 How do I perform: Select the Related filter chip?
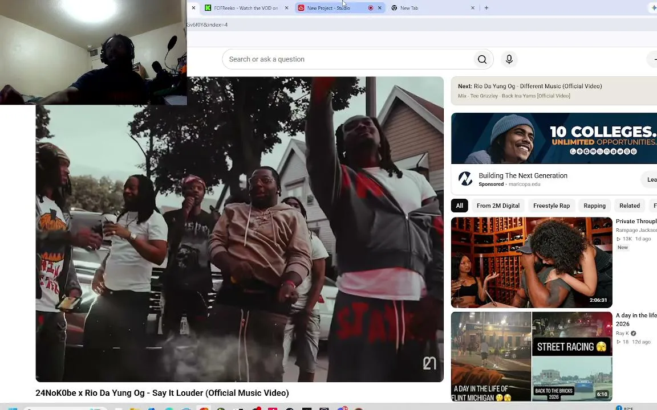click(630, 206)
